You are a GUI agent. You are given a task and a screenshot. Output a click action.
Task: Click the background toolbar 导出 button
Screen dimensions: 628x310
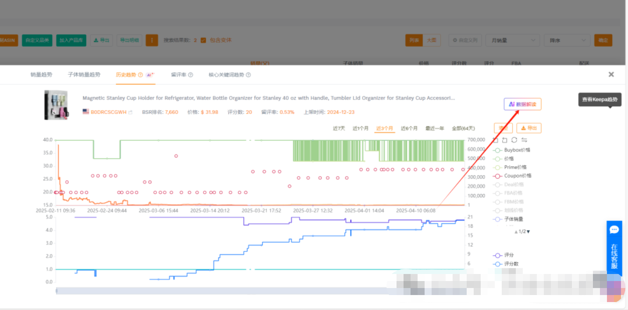tap(101, 40)
